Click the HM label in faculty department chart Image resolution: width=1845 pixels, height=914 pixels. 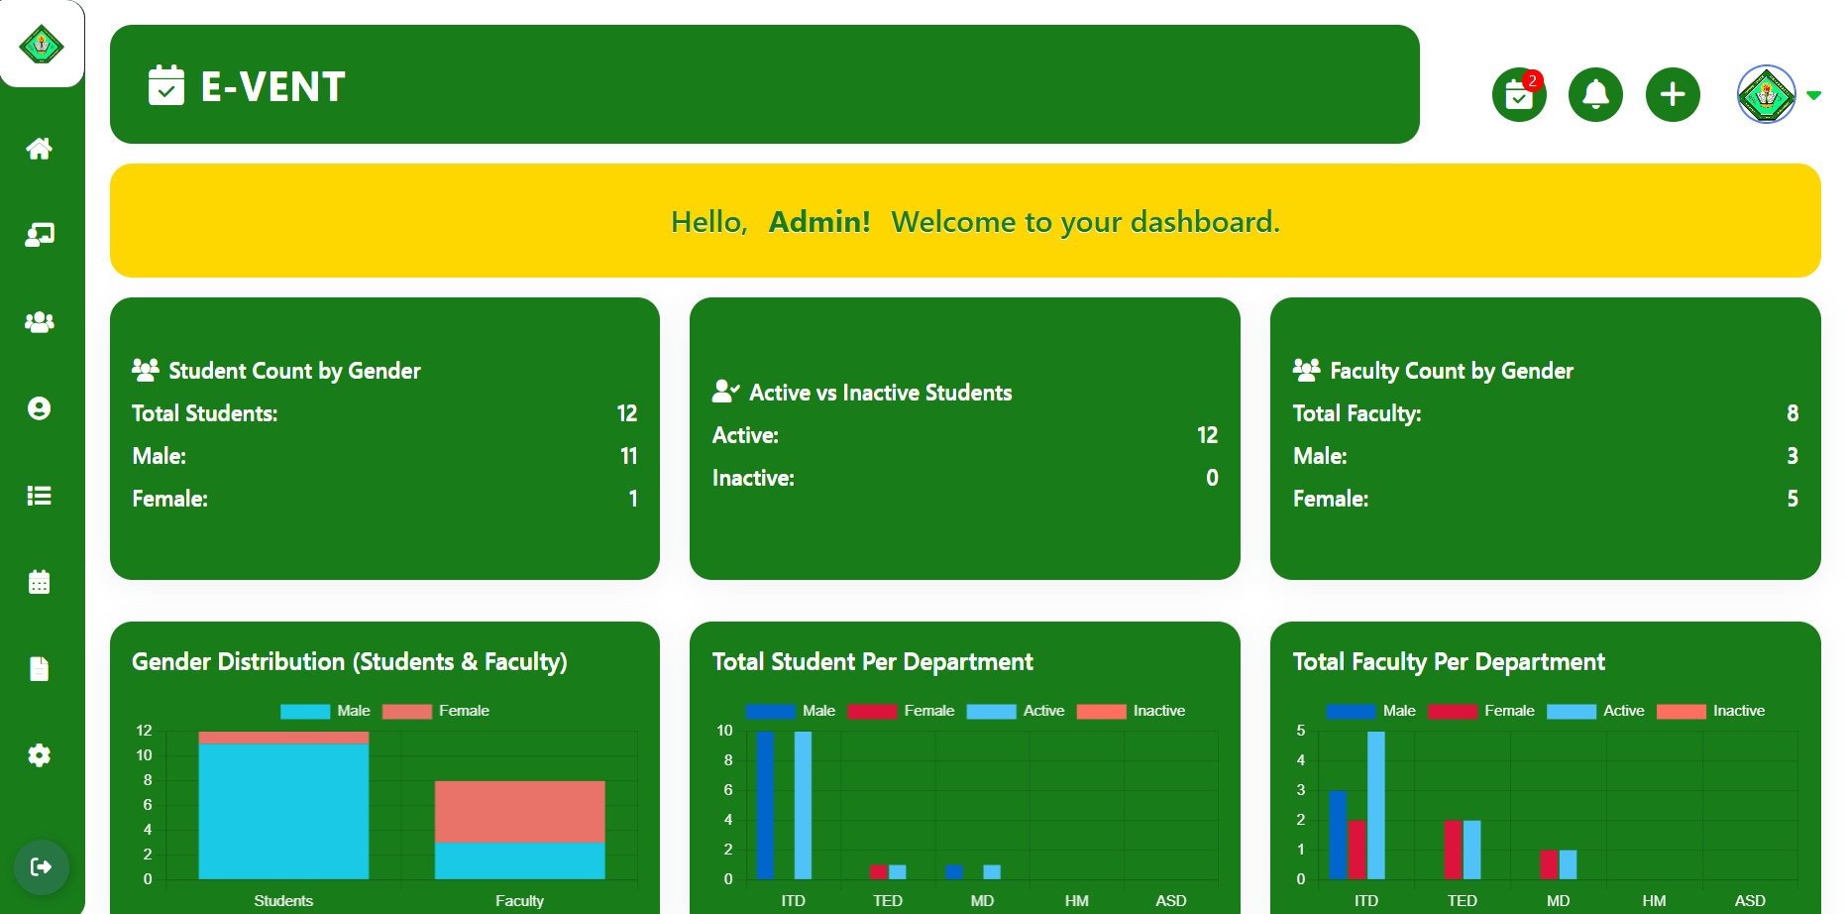point(1654,901)
